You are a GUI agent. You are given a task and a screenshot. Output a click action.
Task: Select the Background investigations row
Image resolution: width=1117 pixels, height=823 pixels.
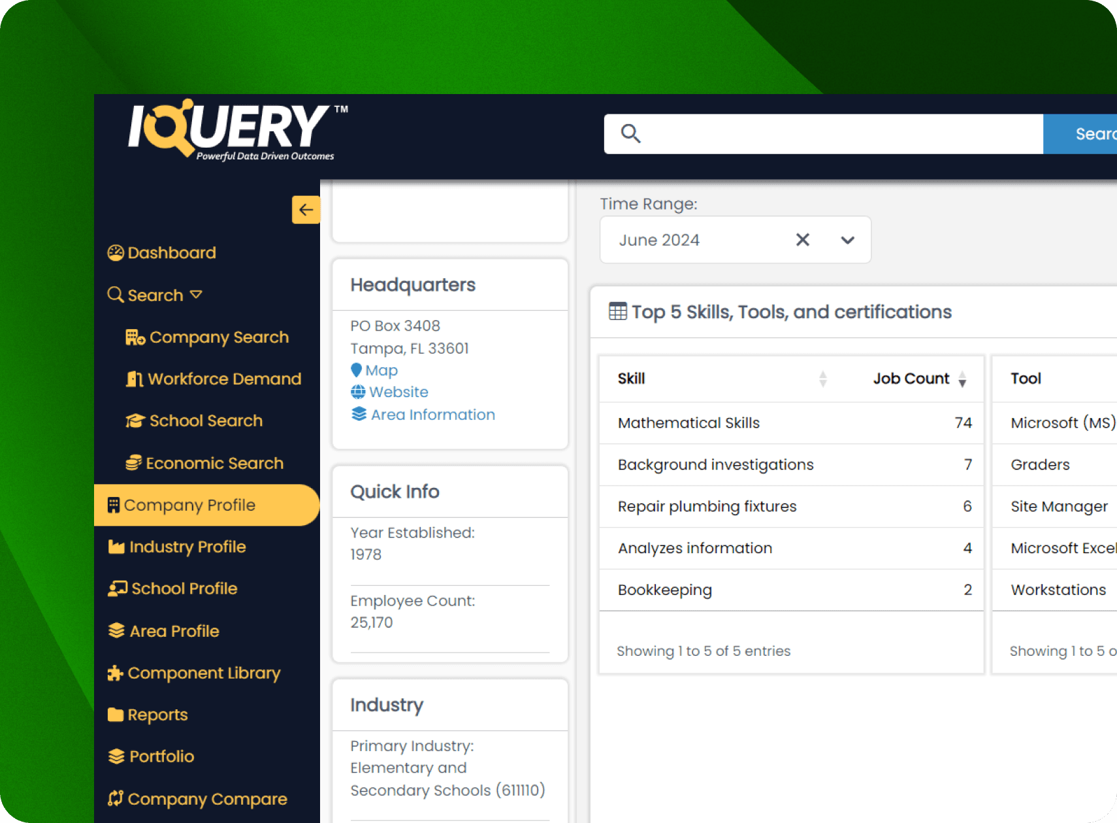point(792,465)
